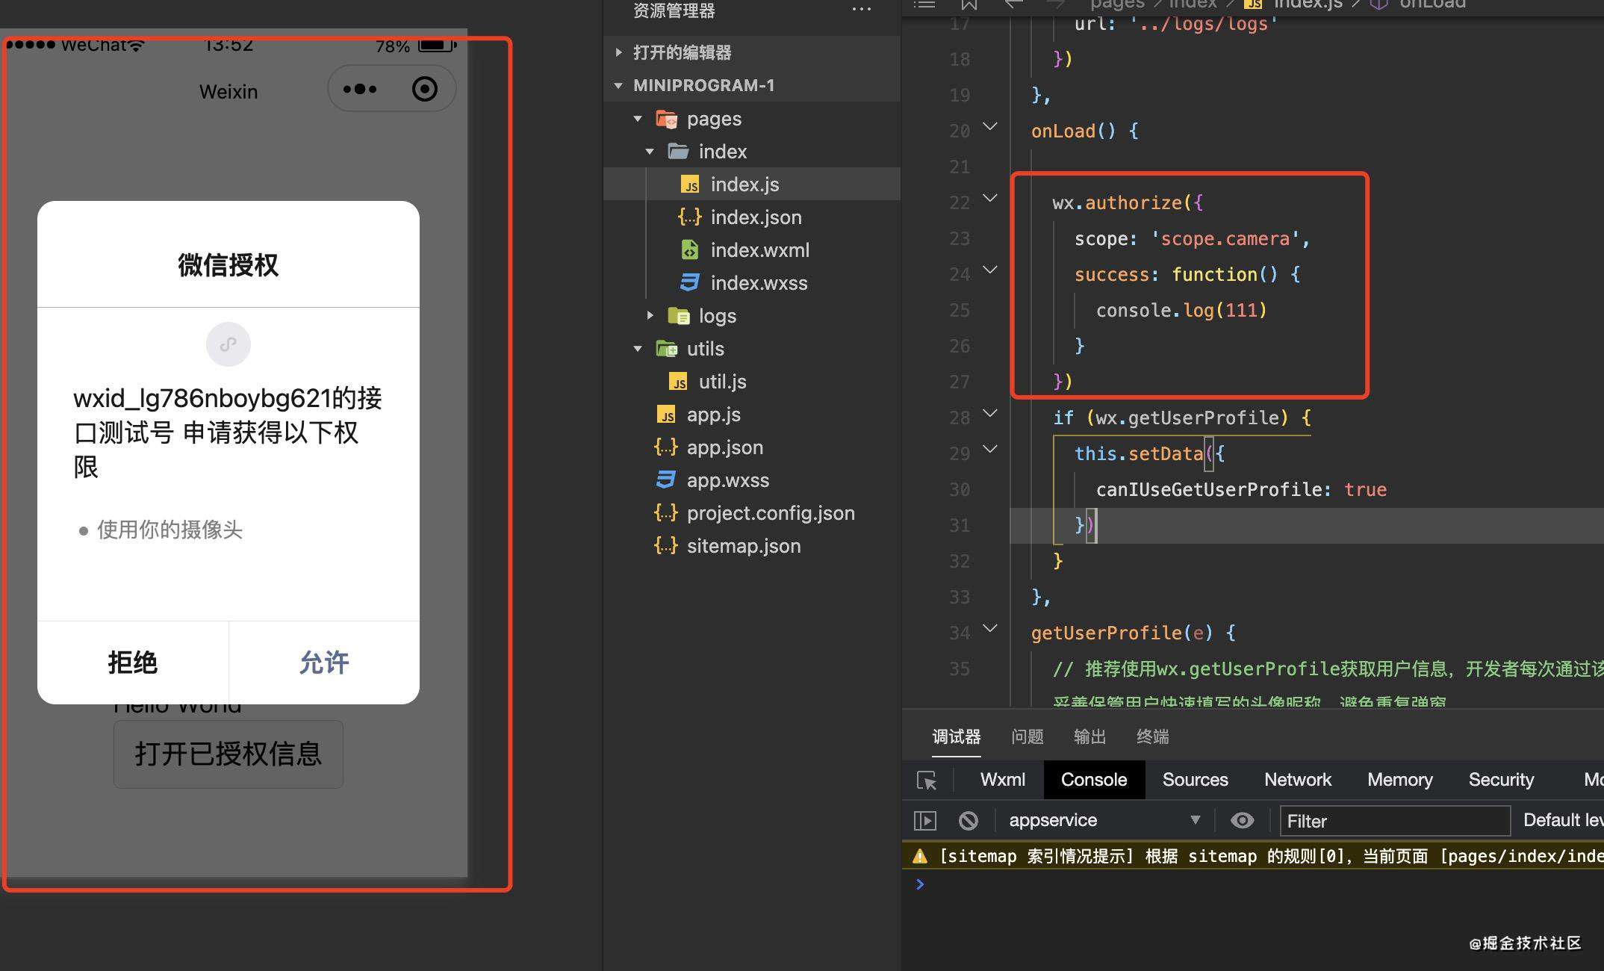Open the resource manager more options dots

[861, 10]
